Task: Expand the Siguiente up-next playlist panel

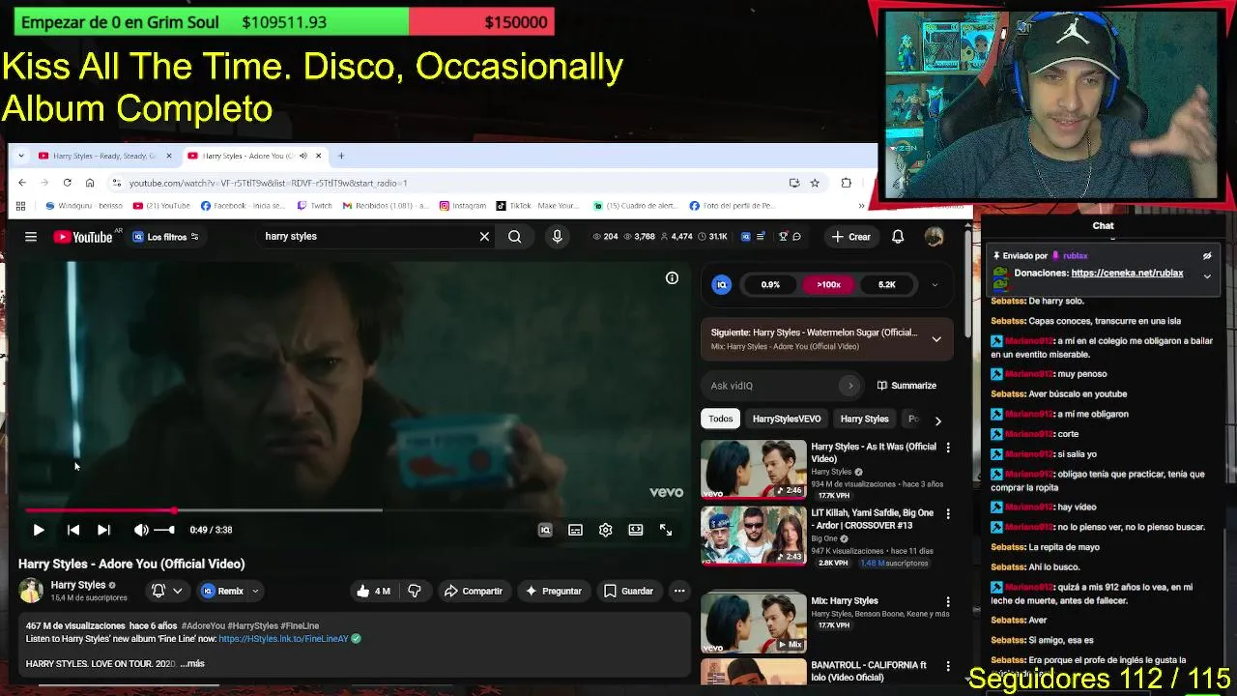Action: (936, 338)
